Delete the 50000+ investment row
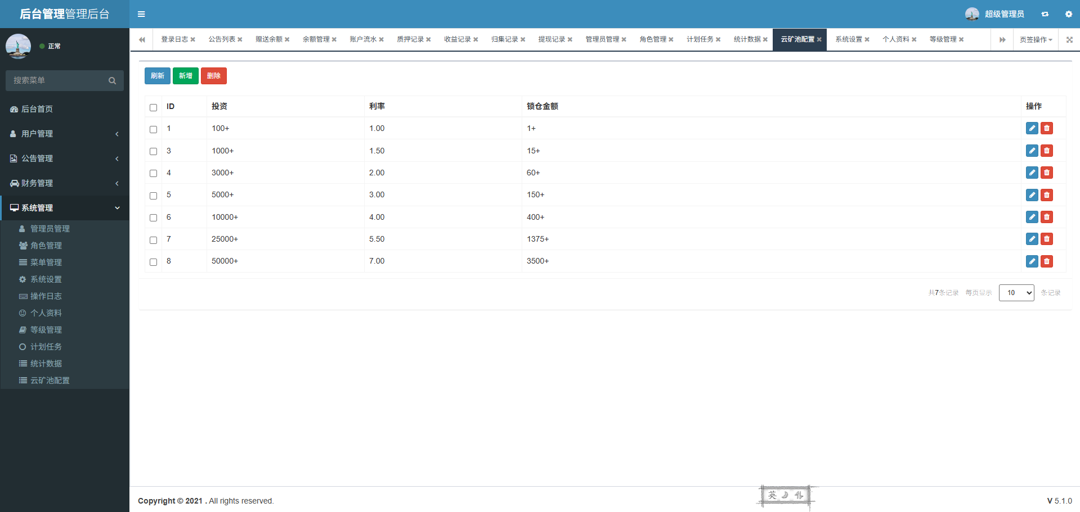The width and height of the screenshot is (1080, 512). pos(1046,261)
